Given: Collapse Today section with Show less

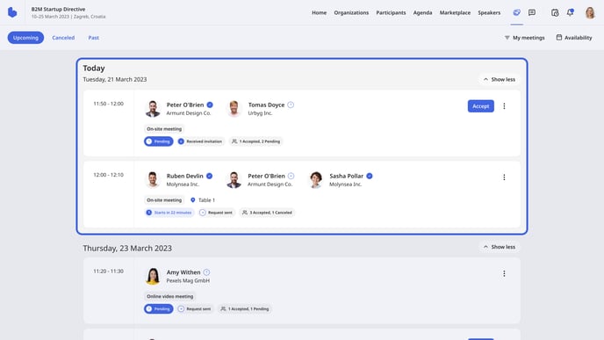Looking at the screenshot, I should pyautogui.click(x=500, y=79).
